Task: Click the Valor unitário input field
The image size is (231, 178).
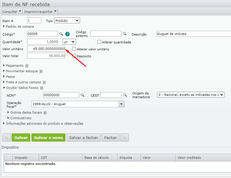Action: click(46, 49)
